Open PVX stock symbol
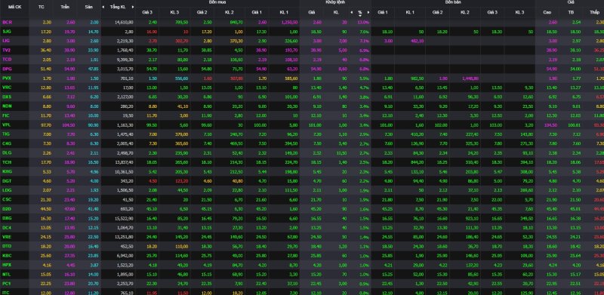Viewport: 604px width, 295px height. point(7,78)
